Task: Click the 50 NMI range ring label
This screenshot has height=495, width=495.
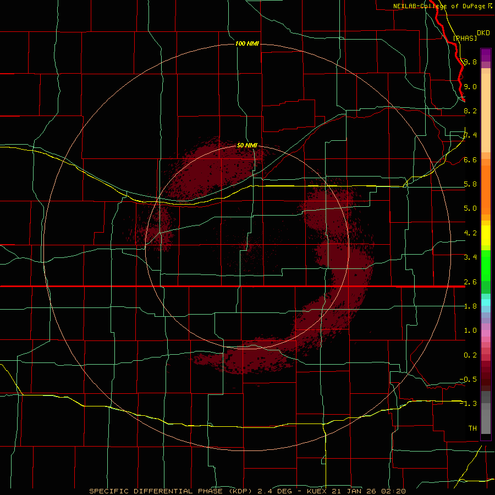Action: pos(247,145)
